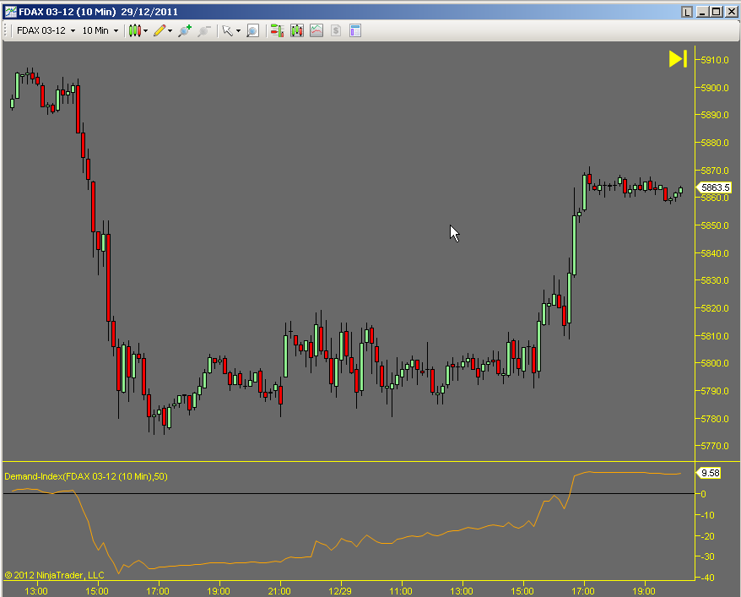
Task: Click the zoom frame magnifier icon
Action: (x=252, y=30)
